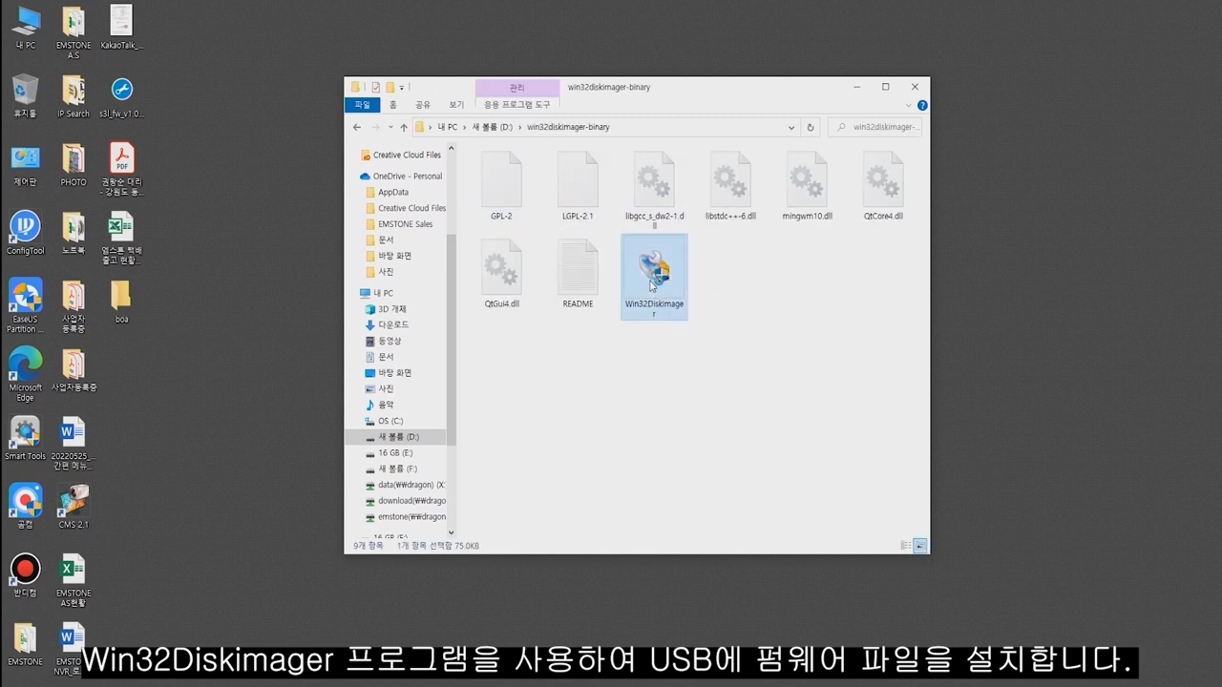The image size is (1222, 687).
Task: Open 3D 개체 in navigation pane
Action: tap(386, 309)
